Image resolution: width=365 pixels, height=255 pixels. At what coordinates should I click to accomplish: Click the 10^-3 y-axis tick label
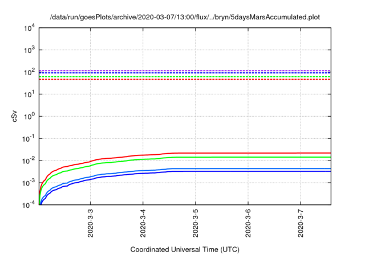[x=29, y=183]
